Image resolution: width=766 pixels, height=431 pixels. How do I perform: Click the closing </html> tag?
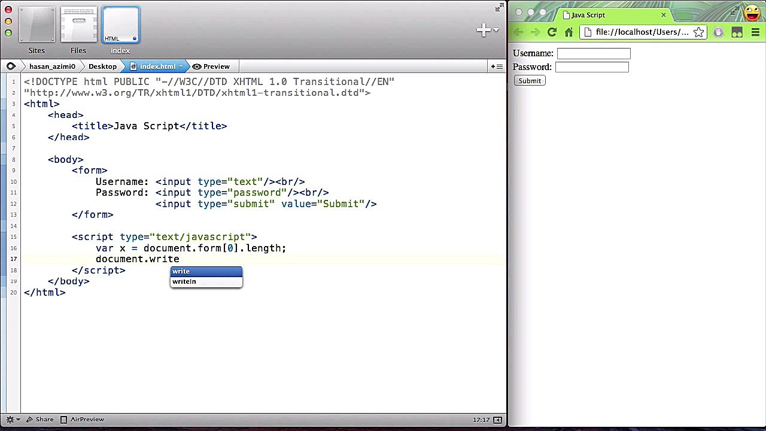[x=45, y=293]
